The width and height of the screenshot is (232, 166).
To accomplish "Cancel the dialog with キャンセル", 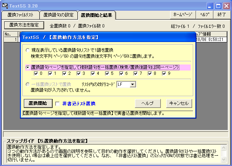I will [179, 103].
